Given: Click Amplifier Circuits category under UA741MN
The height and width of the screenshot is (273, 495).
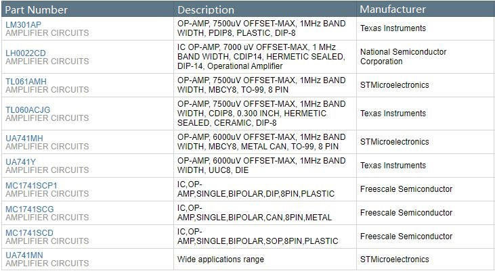Looking at the screenshot, I should tap(47, 264).
